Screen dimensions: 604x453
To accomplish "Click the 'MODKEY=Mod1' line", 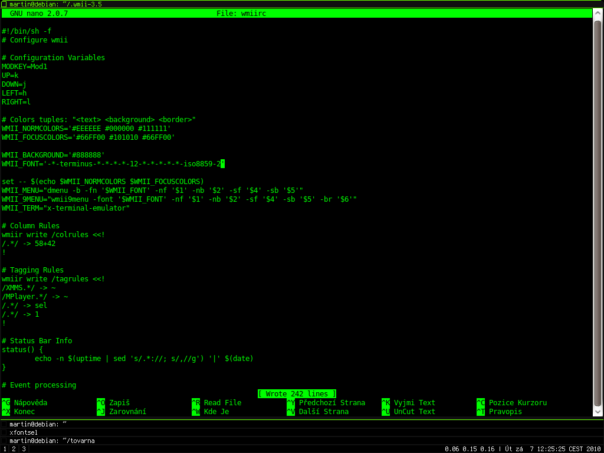I will pos(25,67).
